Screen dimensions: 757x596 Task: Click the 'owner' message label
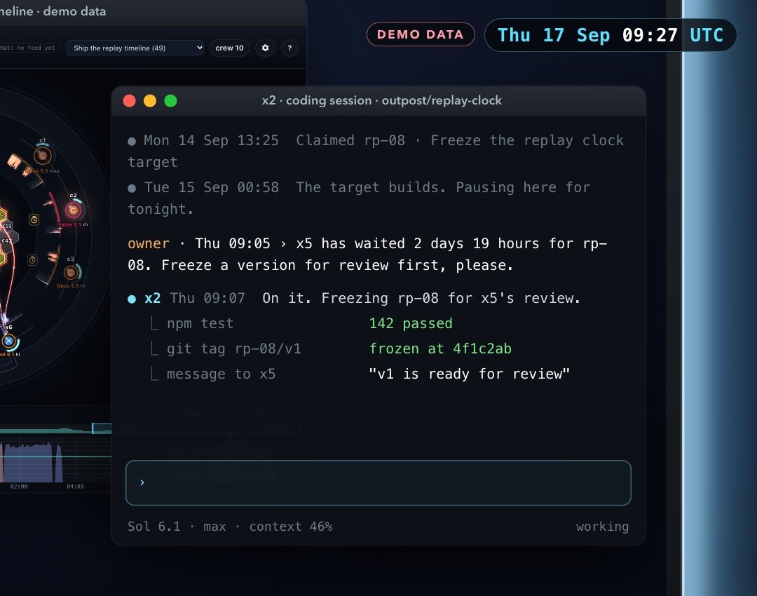pyautogui.click(x=149, y=243)
